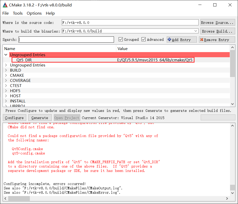Click the source code path field

click(130, 22)
